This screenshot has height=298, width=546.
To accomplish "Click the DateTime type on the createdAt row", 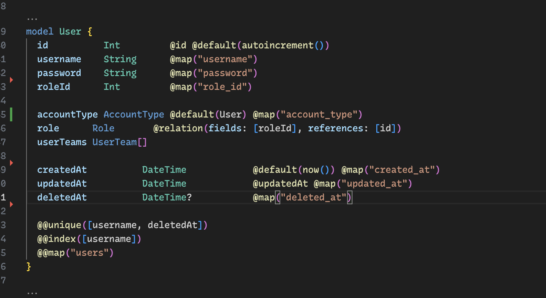I will pos(164,170).
